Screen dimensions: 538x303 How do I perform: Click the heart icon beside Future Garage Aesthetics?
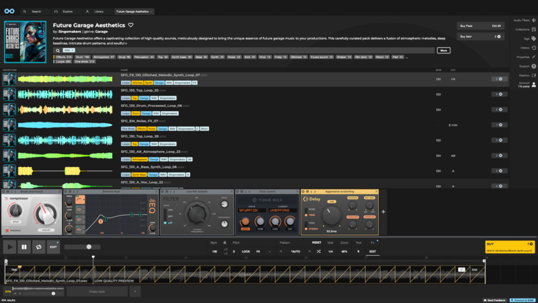[x=131, y=25]
